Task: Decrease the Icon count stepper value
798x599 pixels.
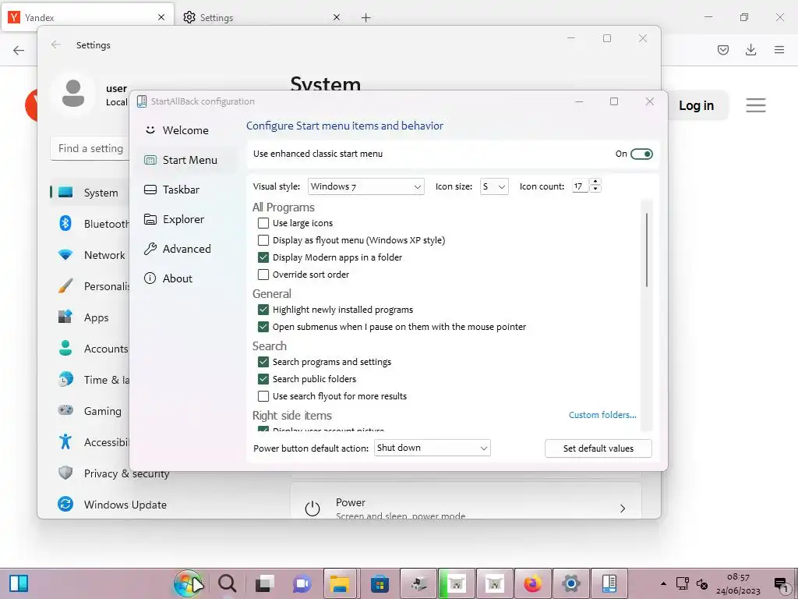Action: [x=595, y=190]
